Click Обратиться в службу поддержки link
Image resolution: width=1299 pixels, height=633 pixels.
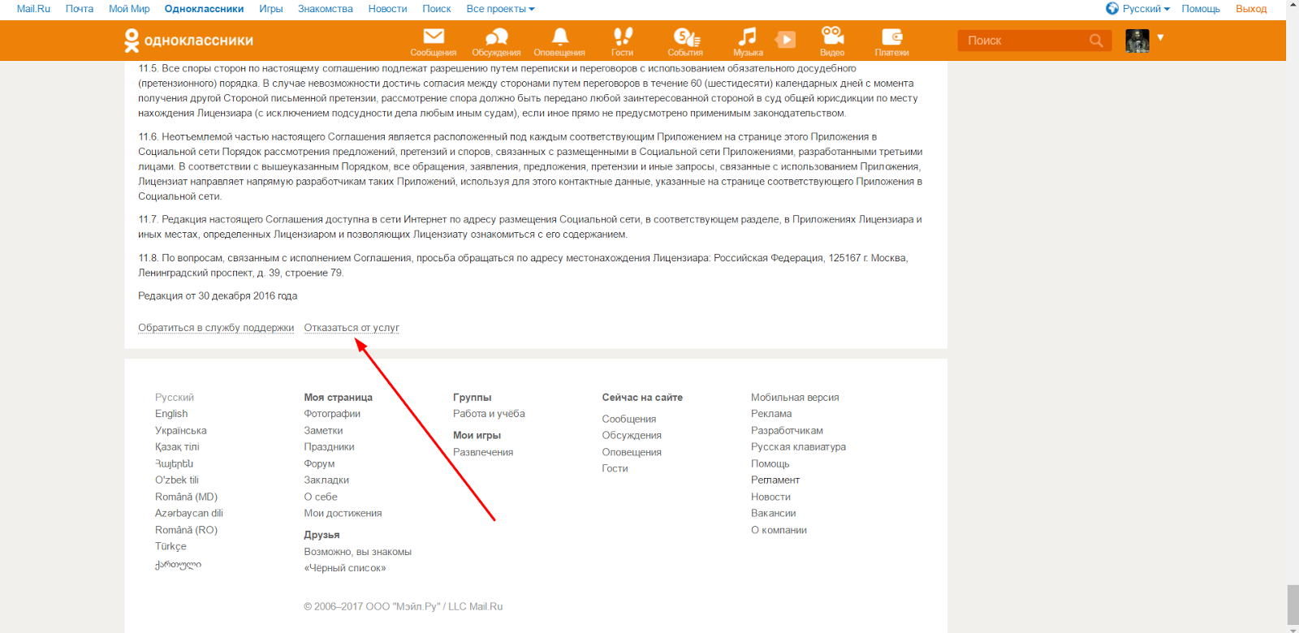[x=216, y=328]
